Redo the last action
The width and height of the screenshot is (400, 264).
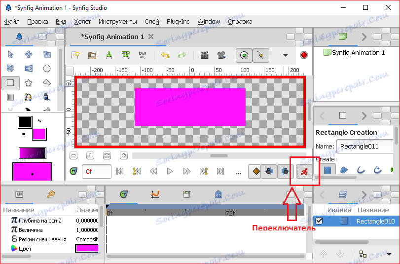coord(182,55)
